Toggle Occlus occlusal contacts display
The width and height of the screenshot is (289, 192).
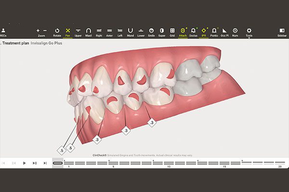point(193,33)
